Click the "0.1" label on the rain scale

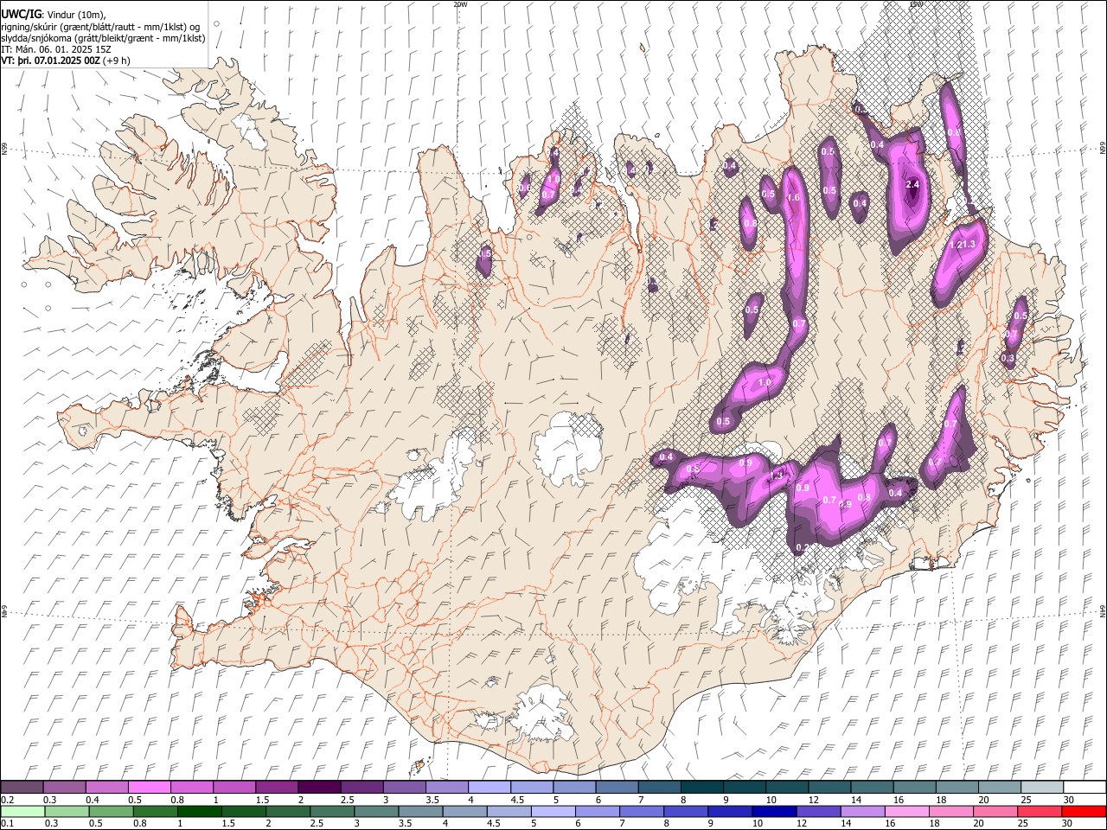(x=8, y=824)
